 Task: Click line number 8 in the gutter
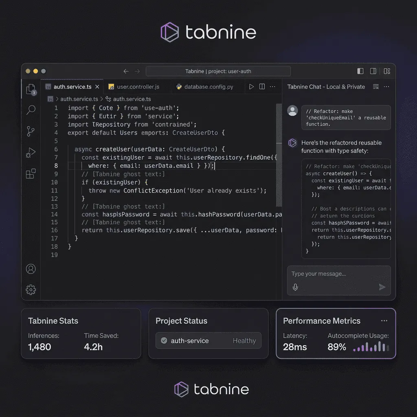(x=56, y=166)
